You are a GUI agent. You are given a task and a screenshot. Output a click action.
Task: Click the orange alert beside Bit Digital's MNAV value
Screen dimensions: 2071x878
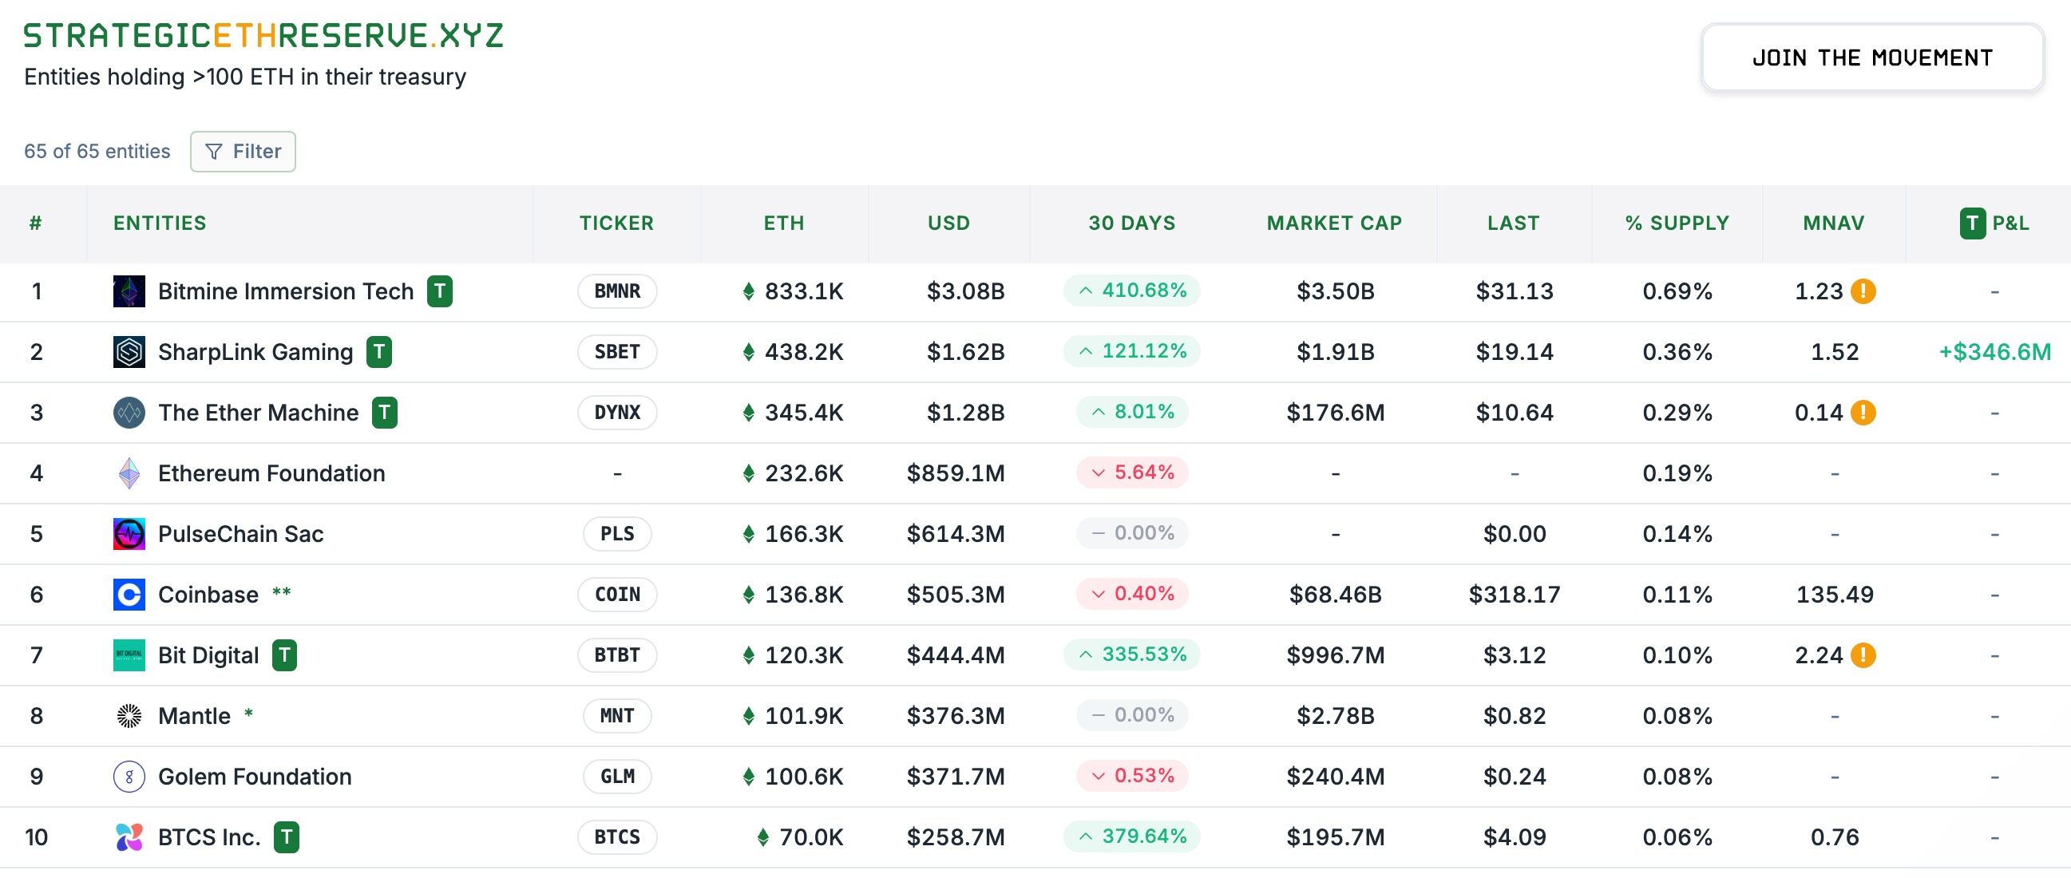click(1865, 655)
